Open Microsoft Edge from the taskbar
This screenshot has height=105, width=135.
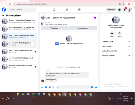click(x=39, y=94)
